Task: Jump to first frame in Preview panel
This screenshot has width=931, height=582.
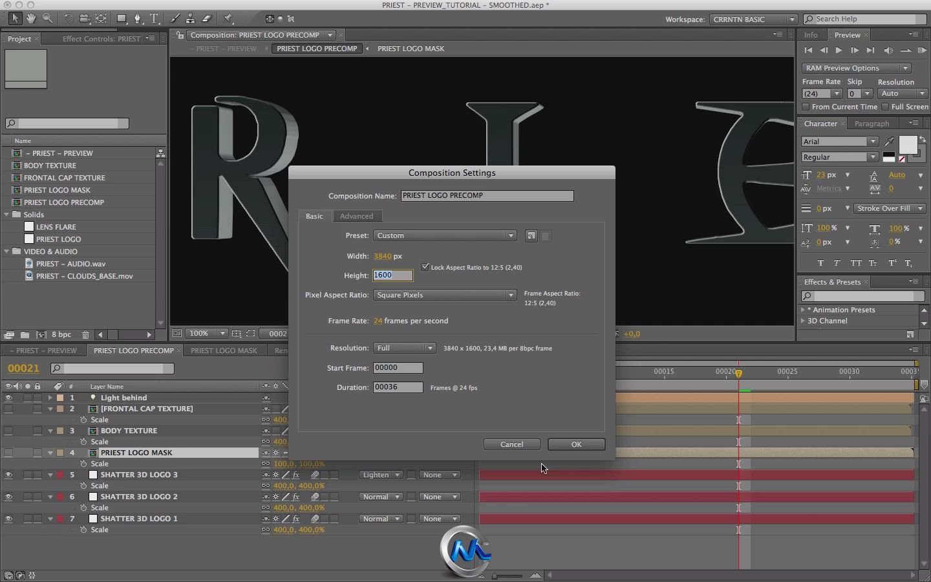Action: point(808,50)
